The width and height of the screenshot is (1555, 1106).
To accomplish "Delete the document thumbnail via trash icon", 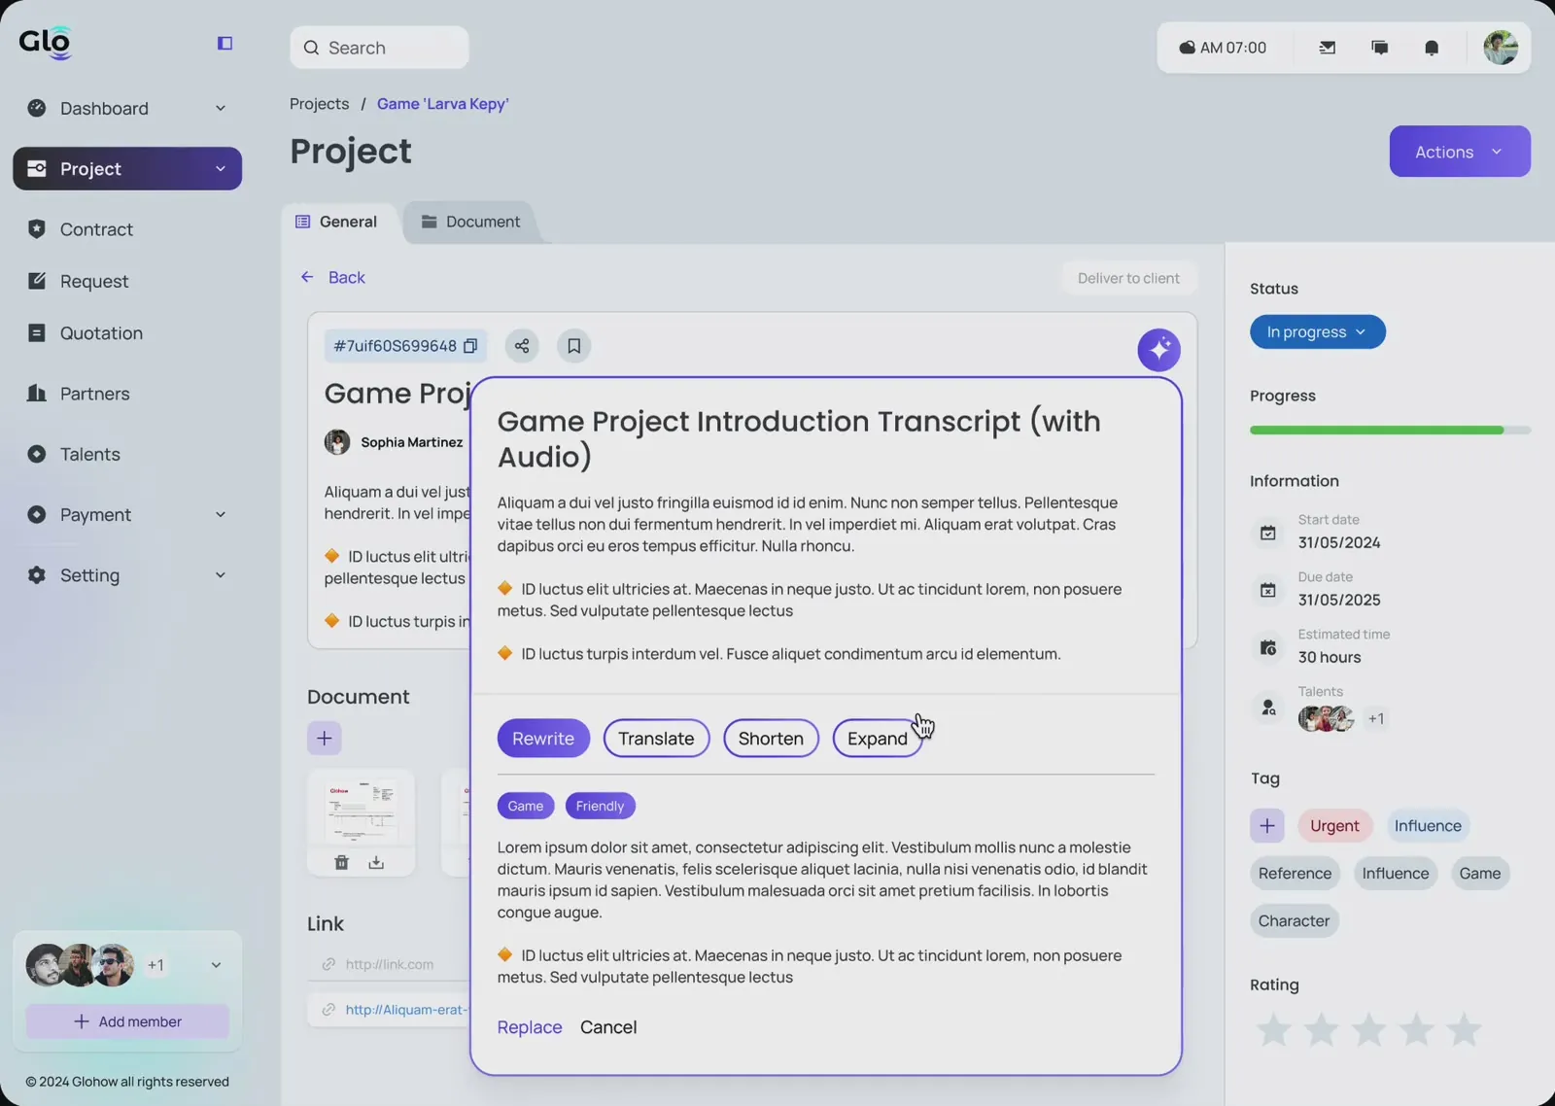I will coord(341,862).
